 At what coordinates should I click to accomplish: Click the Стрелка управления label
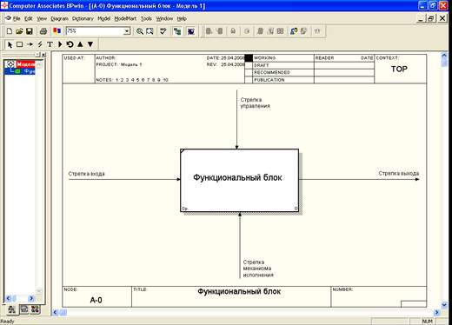[x=255, y=103]
